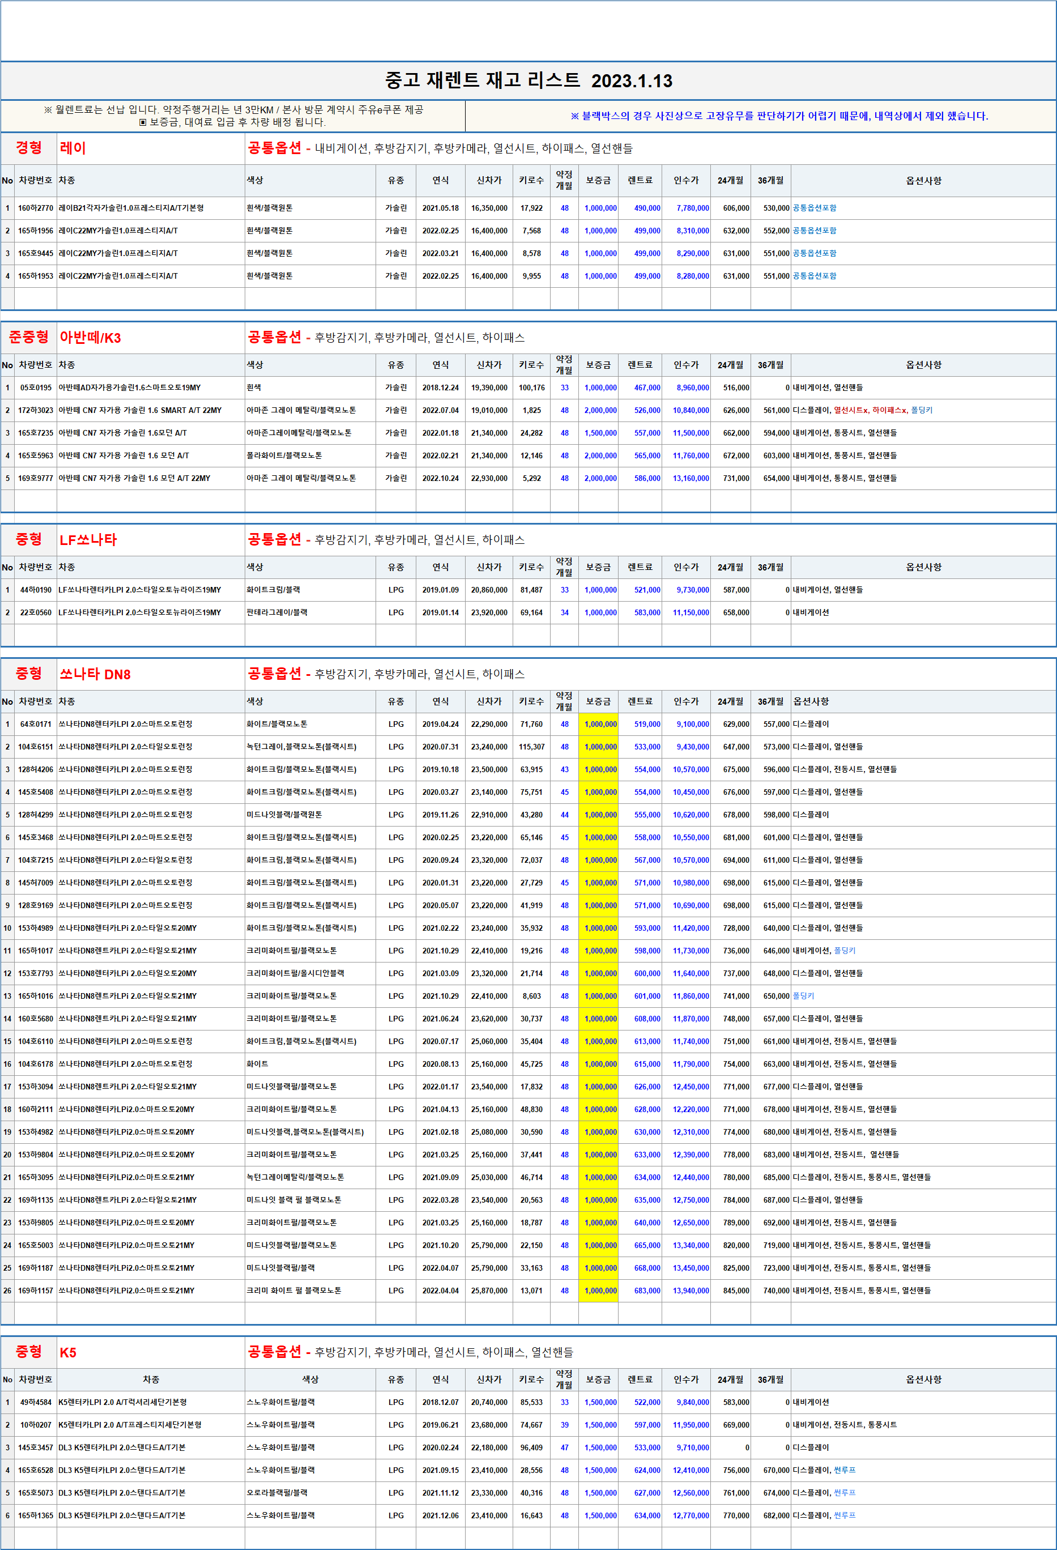1057x1550 pixels.
Task: Select vehicle number 49하4584
Action: click(x=36, y=1403)
